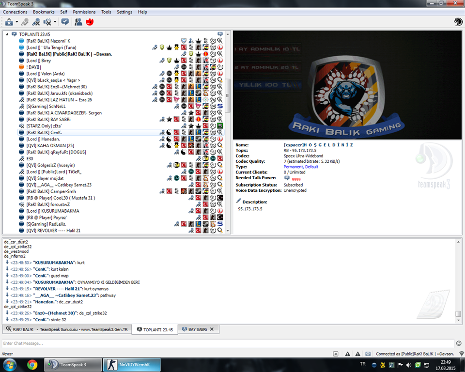Screen dimensions: 465x372
Task: Select user [RaK! BaL!K] Nazomi` K
Action: coord(48,41)
